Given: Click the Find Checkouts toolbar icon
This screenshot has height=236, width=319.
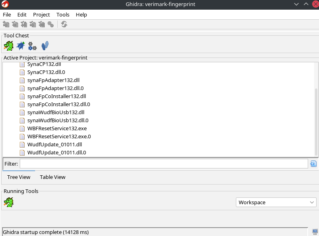Looking at the screenshot, I should (x=51, y=25).
